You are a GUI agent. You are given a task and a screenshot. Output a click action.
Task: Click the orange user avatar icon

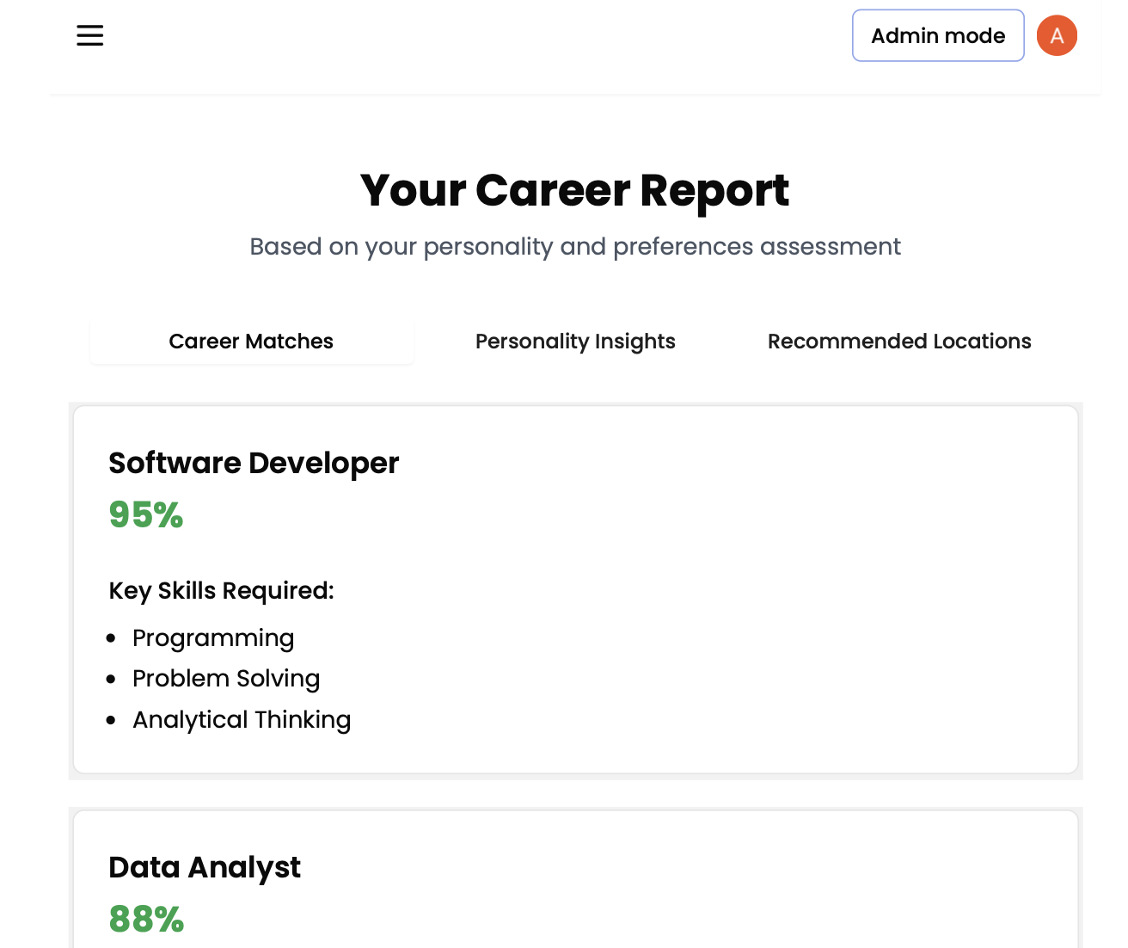(x=1057, y=35)
